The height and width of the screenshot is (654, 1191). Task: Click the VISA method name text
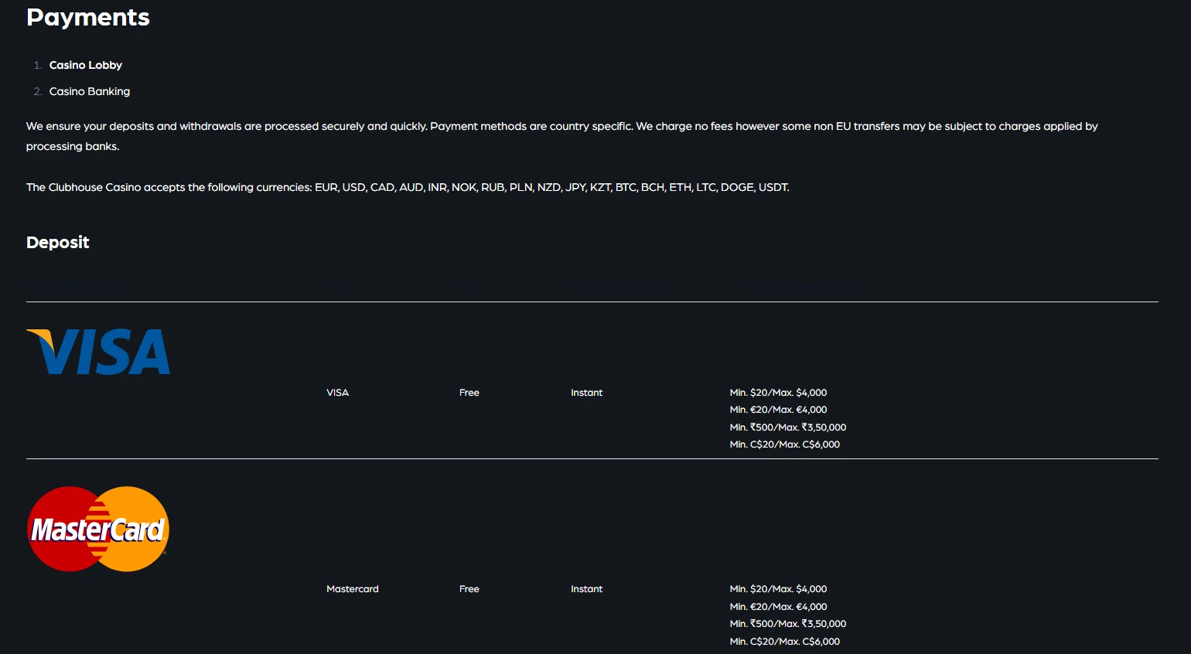tap(338, 393)
